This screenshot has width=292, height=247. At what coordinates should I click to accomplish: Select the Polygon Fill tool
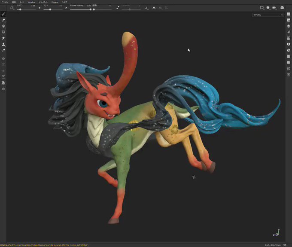point(3,32)
